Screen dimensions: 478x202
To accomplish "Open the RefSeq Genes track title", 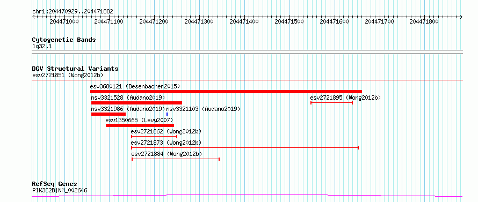I will [x=54, y=184].
